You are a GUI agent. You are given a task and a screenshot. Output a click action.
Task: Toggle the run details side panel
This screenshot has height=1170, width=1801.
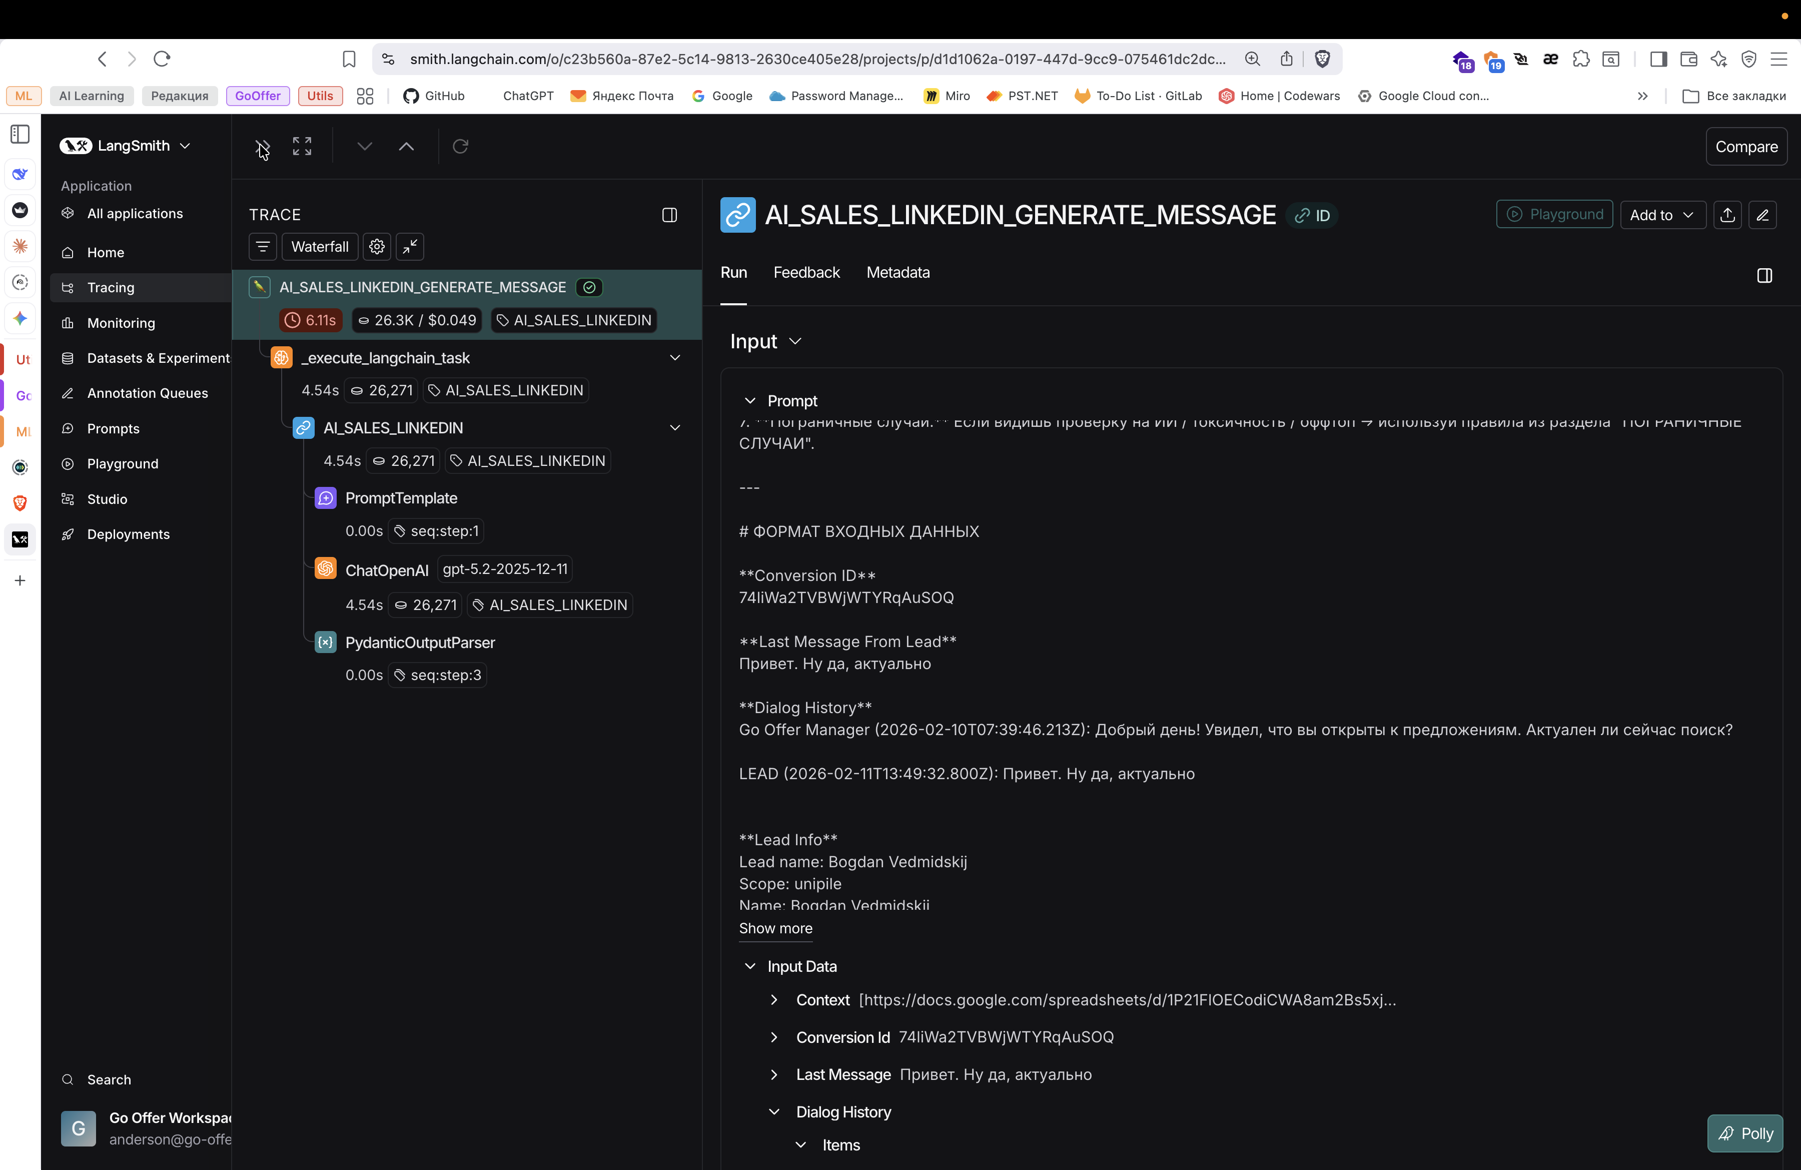tap(1764, 275)
